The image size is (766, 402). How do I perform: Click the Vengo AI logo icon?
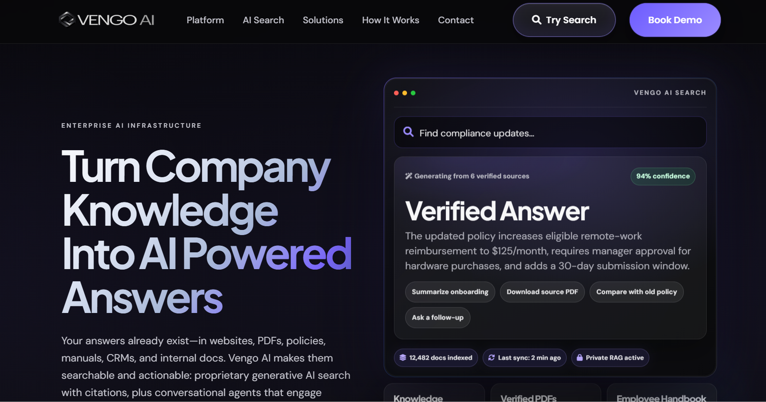tap(67, 20)
